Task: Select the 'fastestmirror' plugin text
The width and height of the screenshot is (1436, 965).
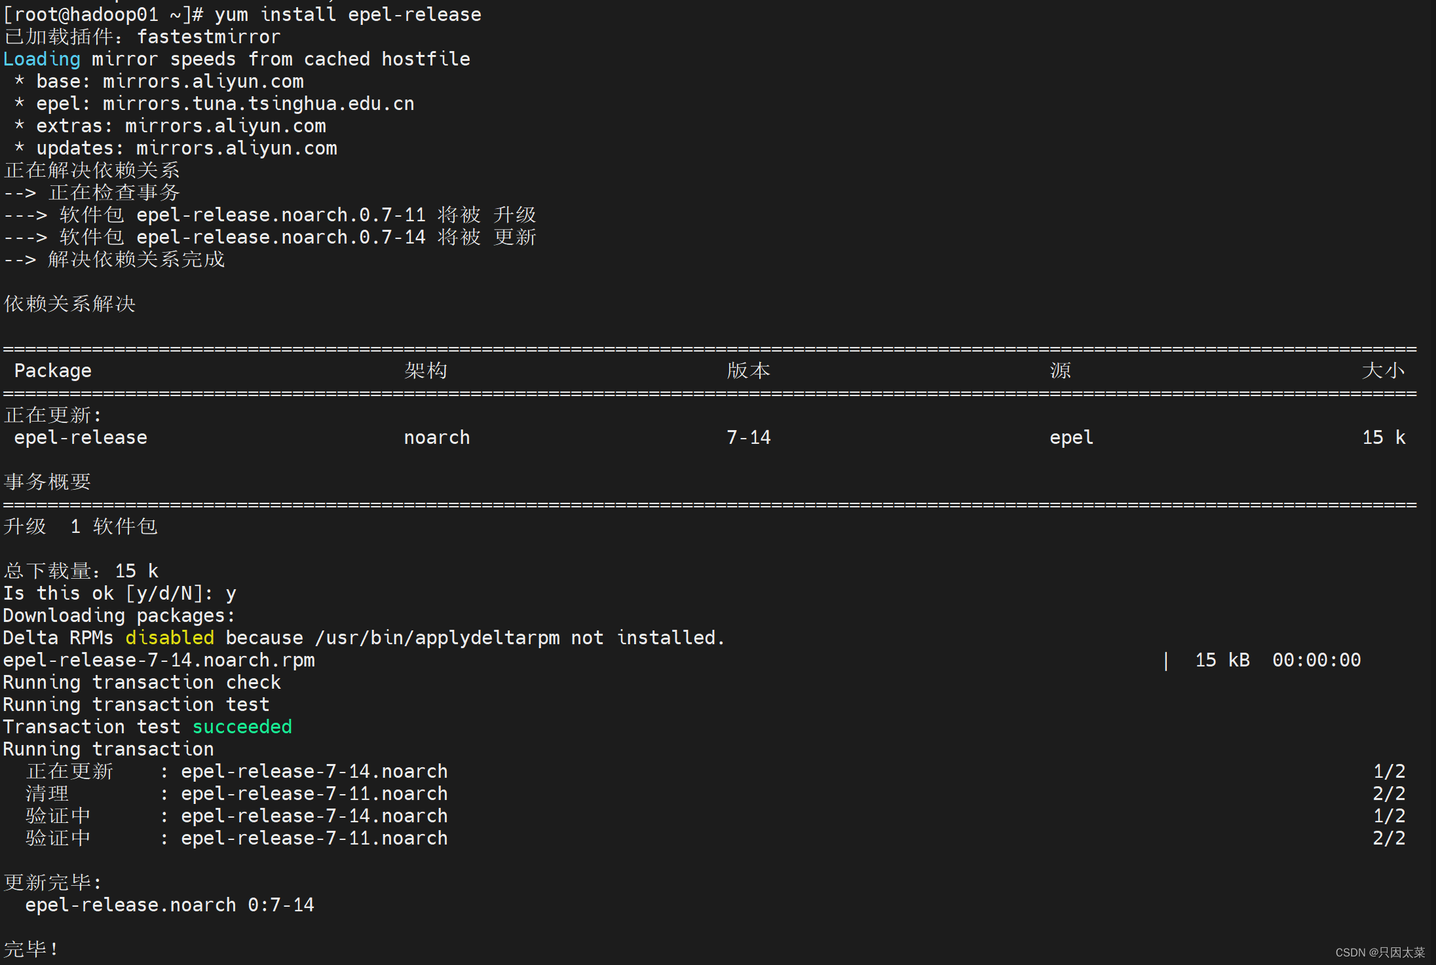Action: [209, 37]
